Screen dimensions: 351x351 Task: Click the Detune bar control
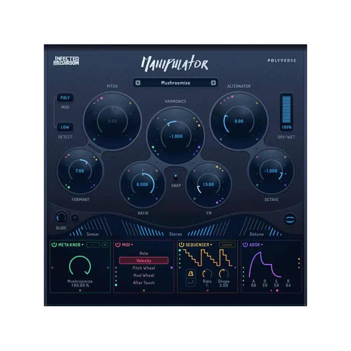pyautogui.click(x=261, y=227)
